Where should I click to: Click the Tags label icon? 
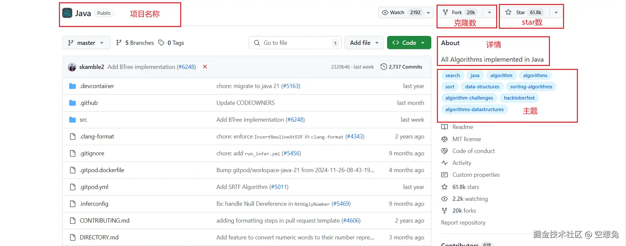point(161,43)
